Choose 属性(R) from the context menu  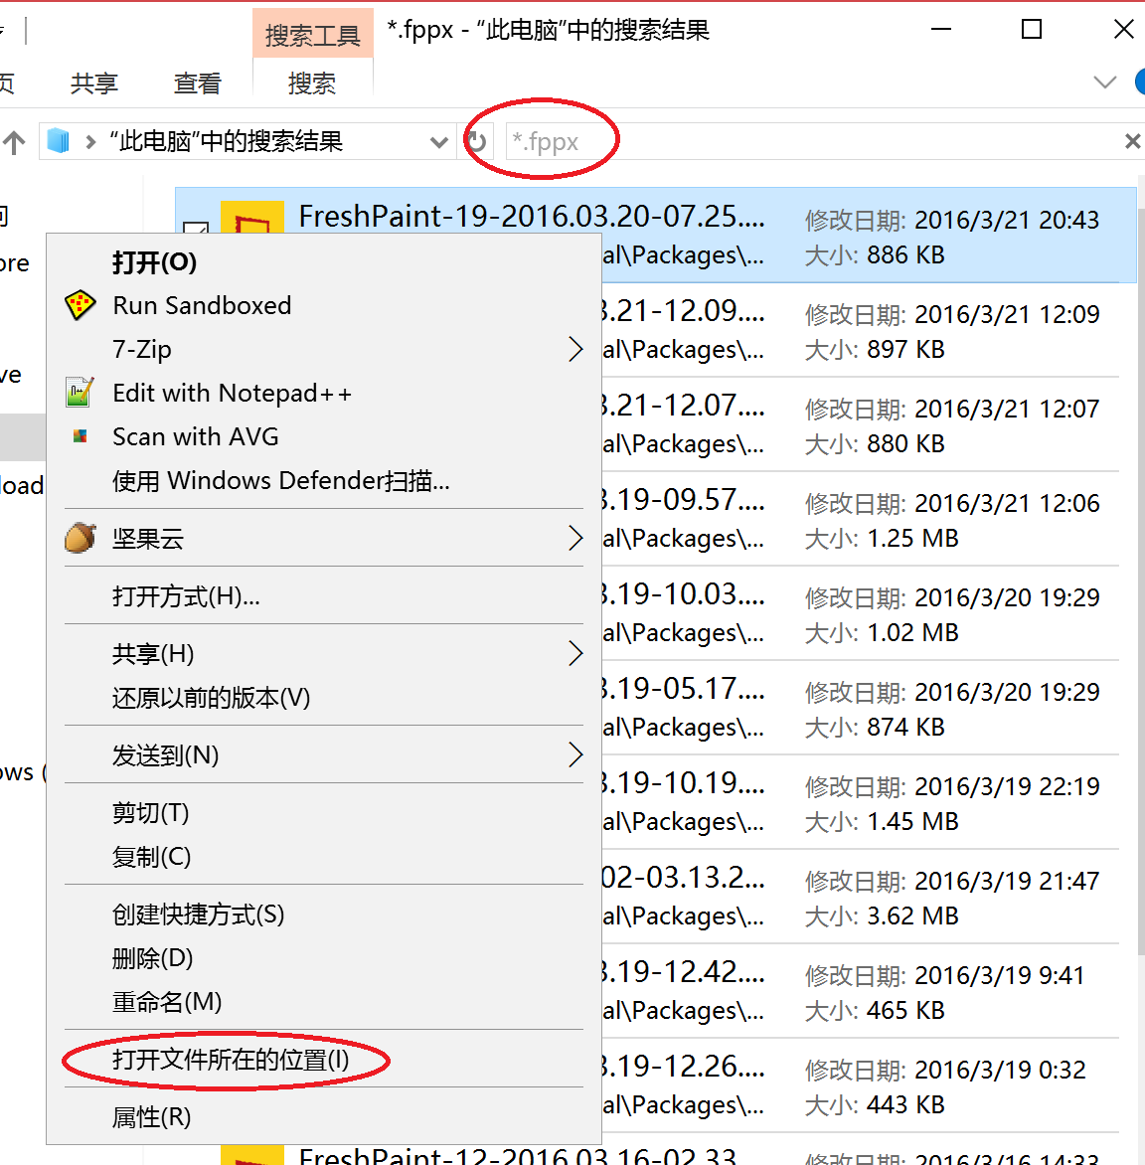[151, 1117]
